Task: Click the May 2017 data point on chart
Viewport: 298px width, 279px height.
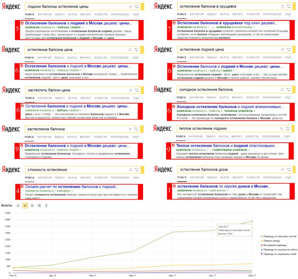Action: [252, 221]
